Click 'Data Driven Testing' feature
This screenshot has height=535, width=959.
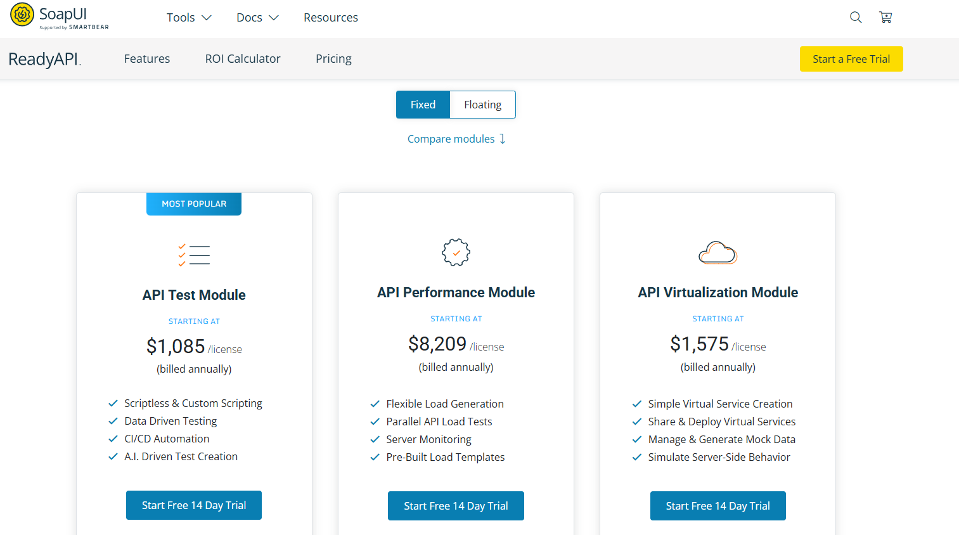(x=171, y=421)
